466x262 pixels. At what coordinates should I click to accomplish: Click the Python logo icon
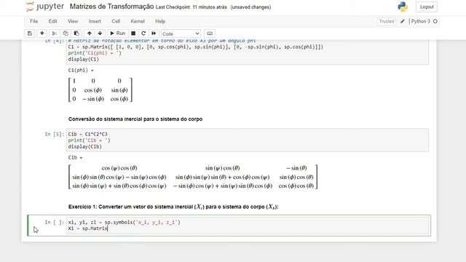403,7
